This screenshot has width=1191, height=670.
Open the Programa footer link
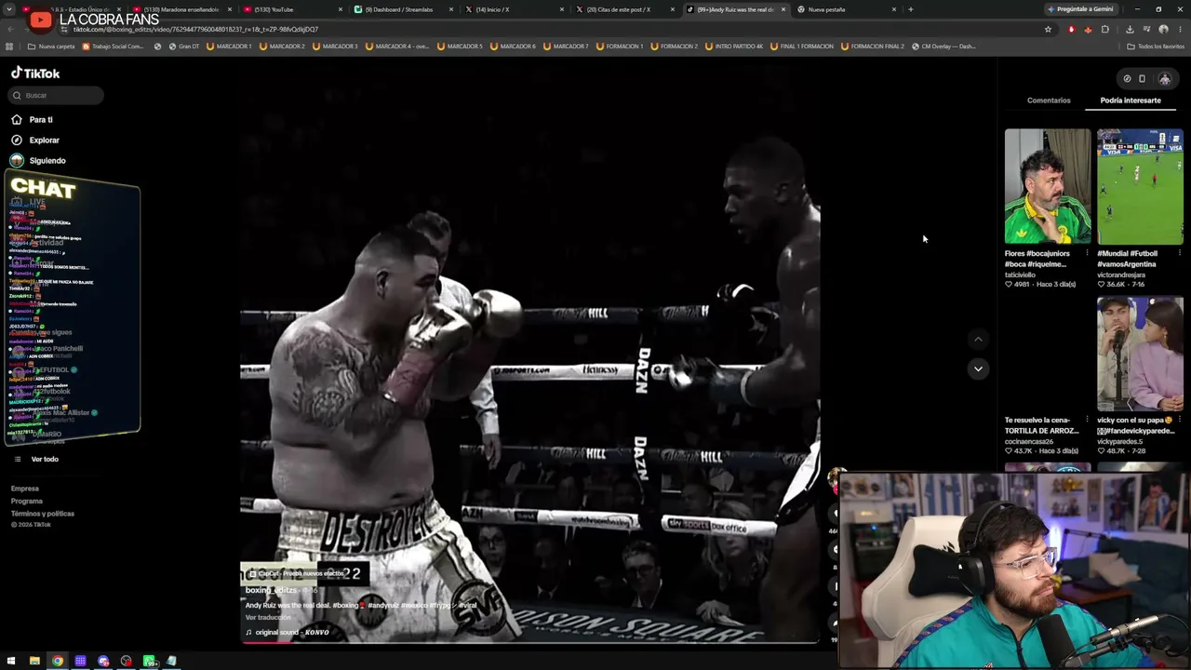[x=27, y=501]
